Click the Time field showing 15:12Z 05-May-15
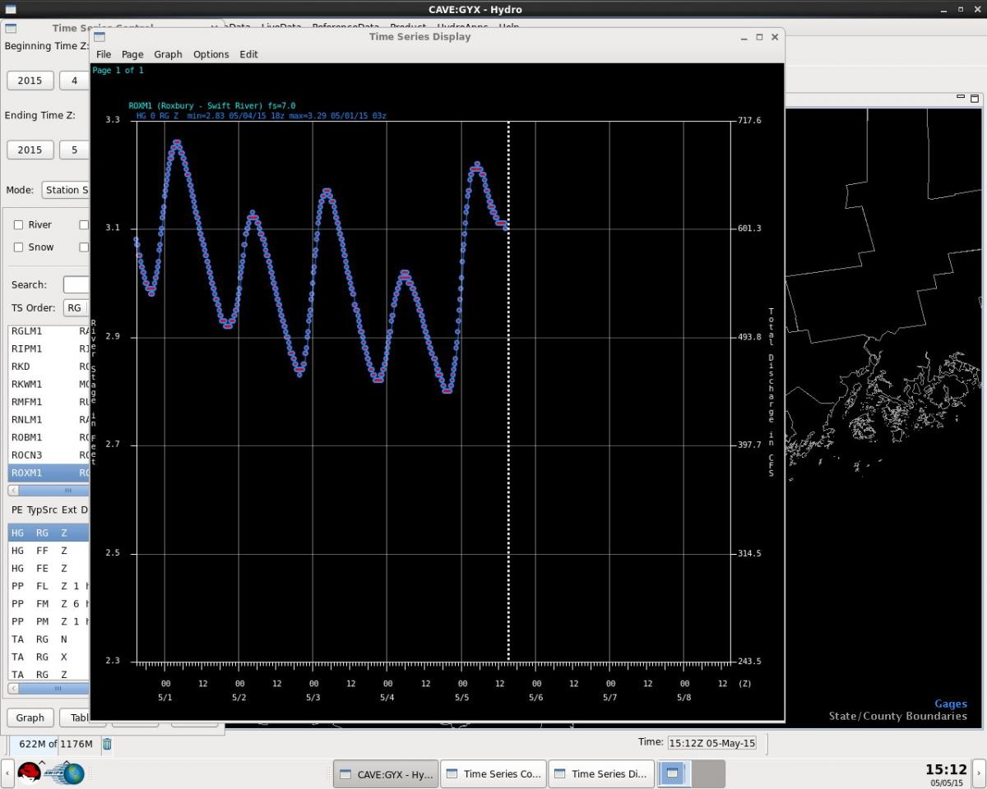The width and height of the screenshot is (987, 789). pyautogui.click(x=712, y=743)
